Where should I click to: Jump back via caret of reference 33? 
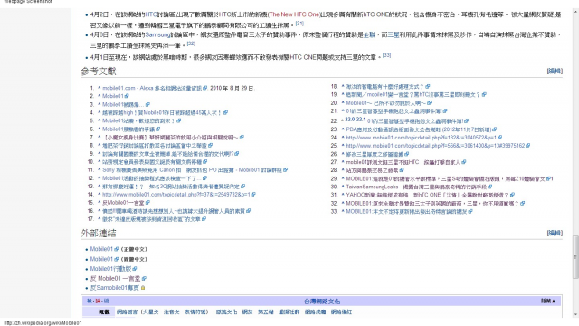(343, 211)
